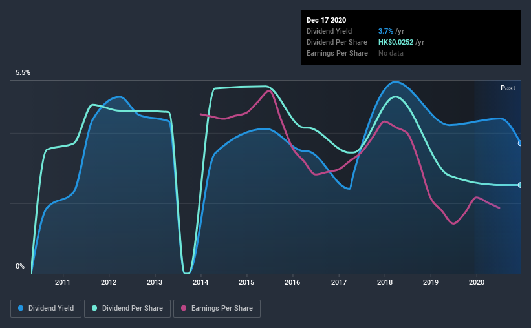Select the Dividend Yield endpoint marker on chart

520,143
